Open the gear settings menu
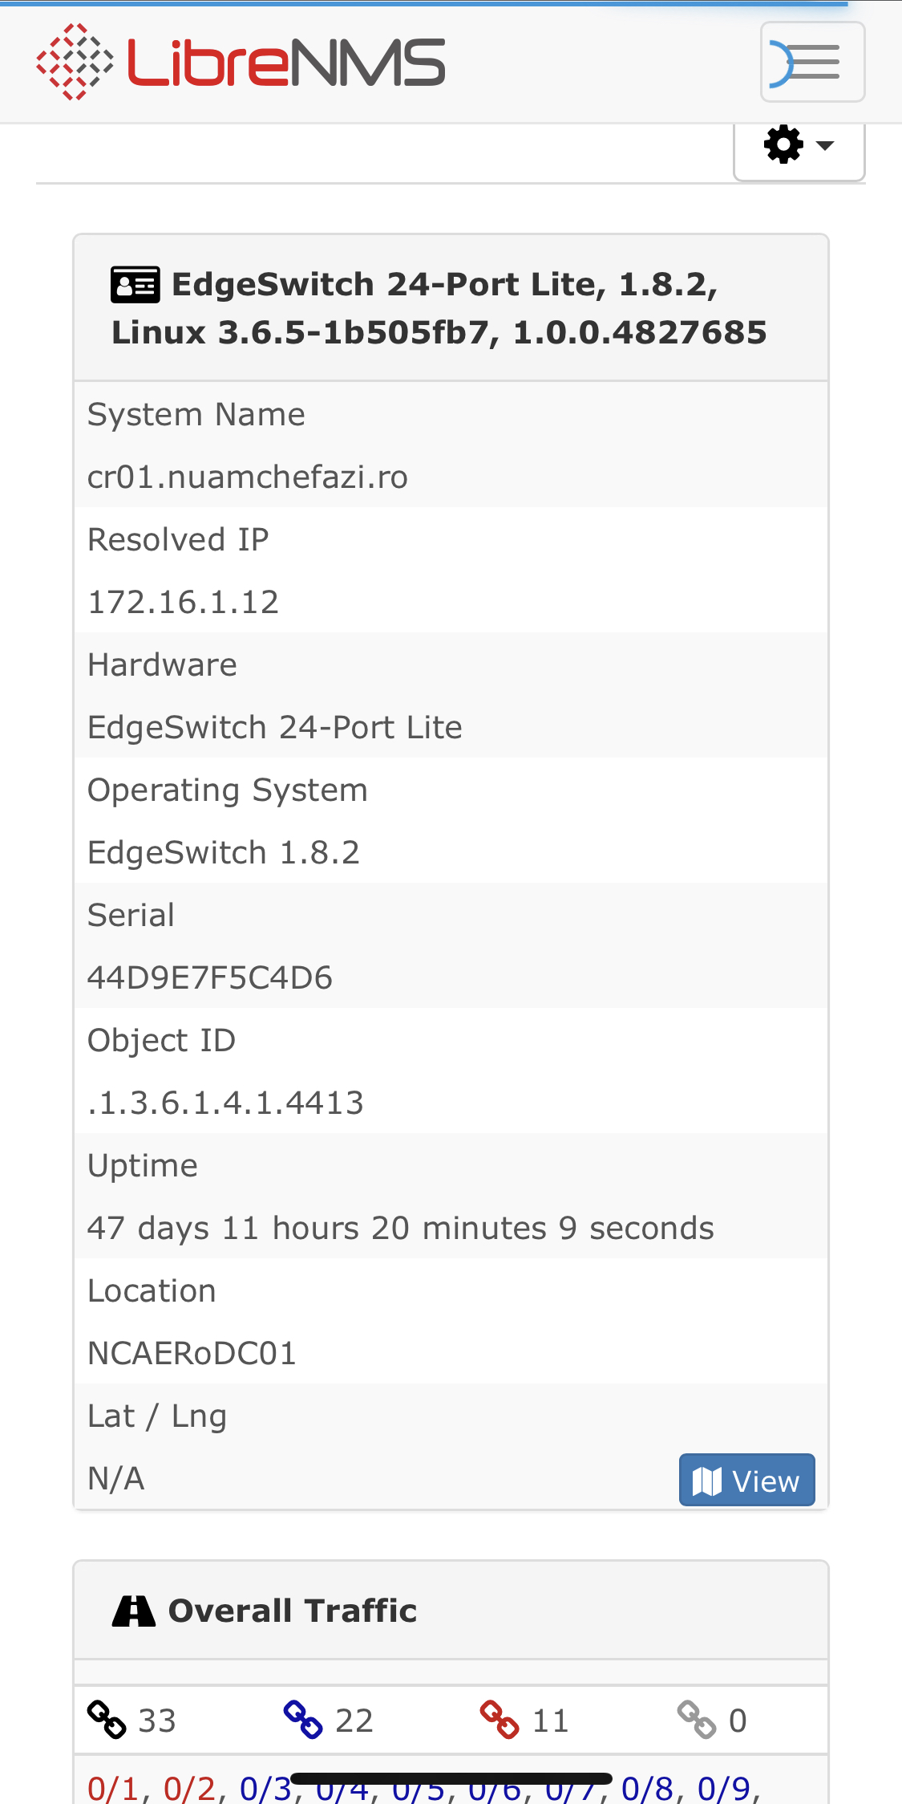 (x=783, y=145)
